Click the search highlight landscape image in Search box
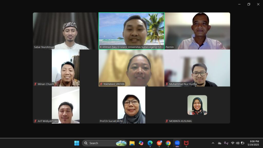The height and width of the screenshot is (148, 263). coord(121,143)
